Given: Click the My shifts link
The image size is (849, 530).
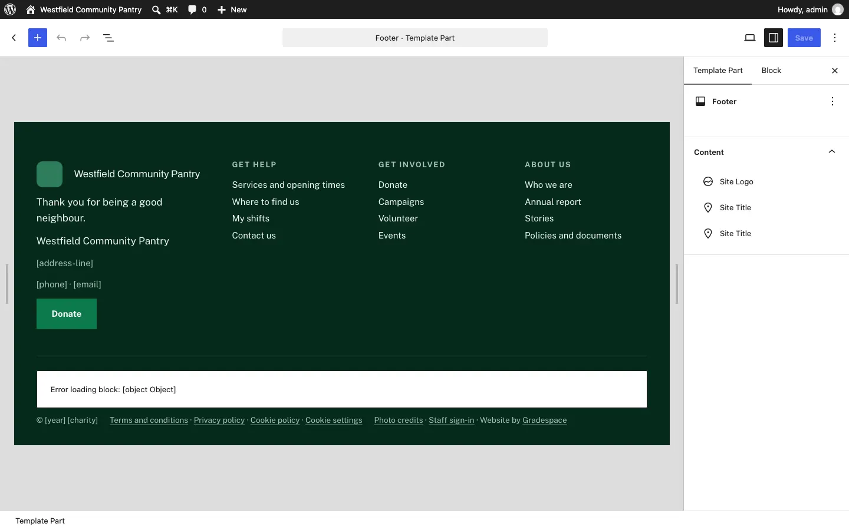Looking at the screenshot, I should coord(251,218).
